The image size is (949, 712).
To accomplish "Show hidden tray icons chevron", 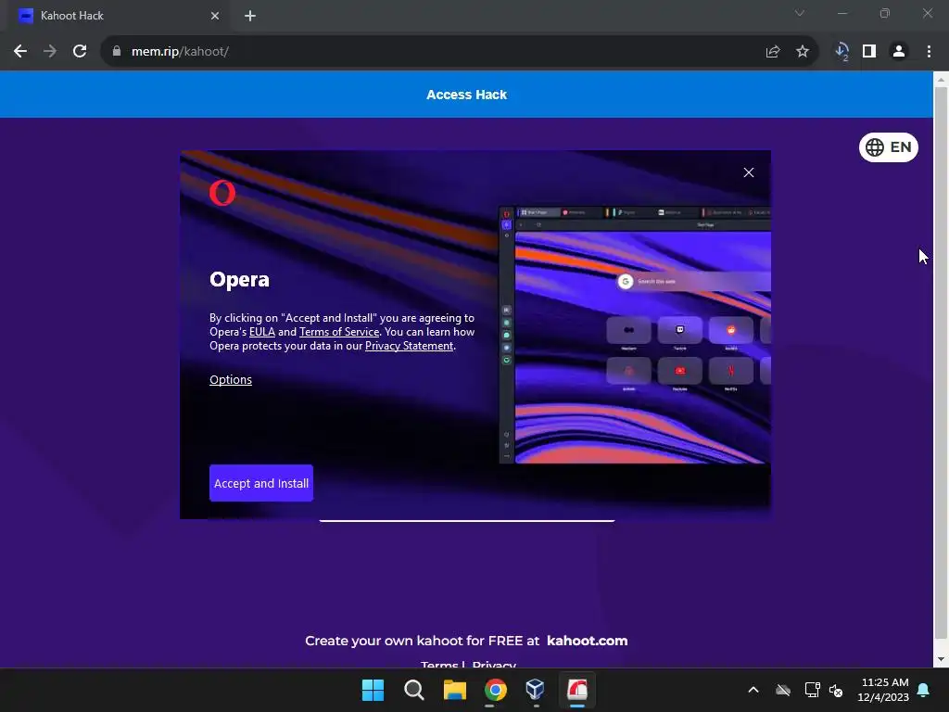I will pyautogui.click(x=753, y=690).
